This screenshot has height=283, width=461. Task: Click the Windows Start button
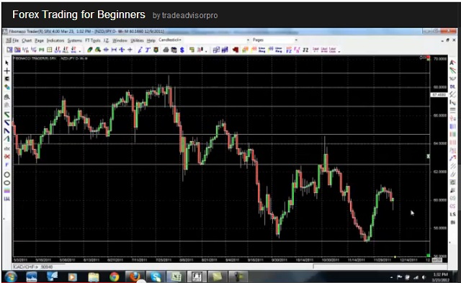tap(11, 277)
